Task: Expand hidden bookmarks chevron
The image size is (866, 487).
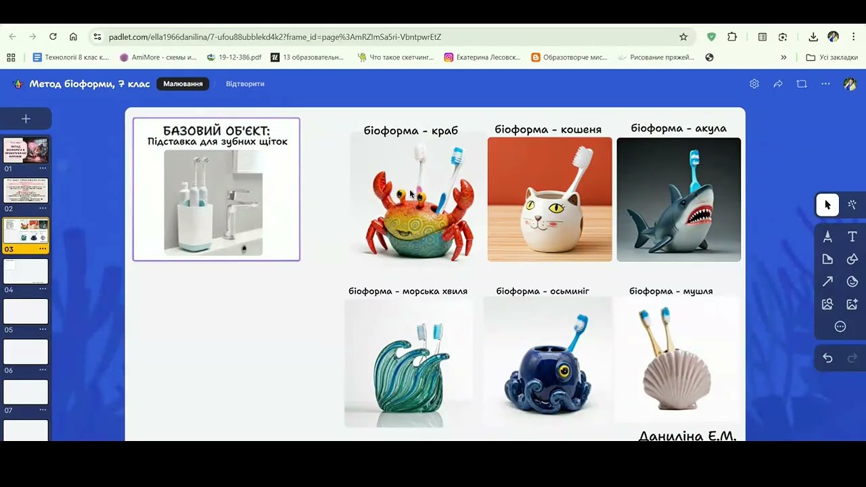Action: pos(783,57)
